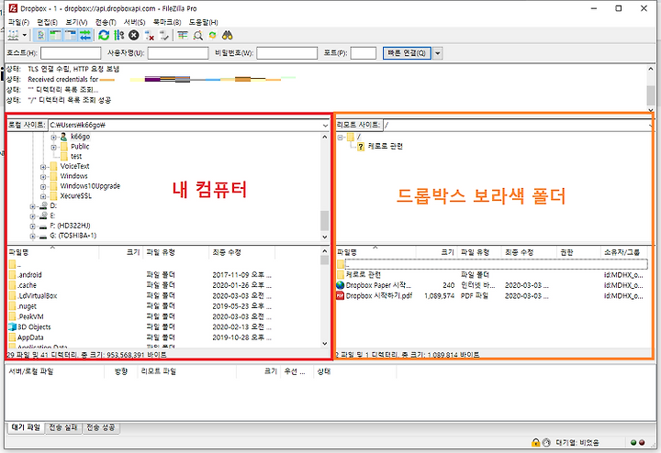Toggle the remote directory tree view

(71, 36)
